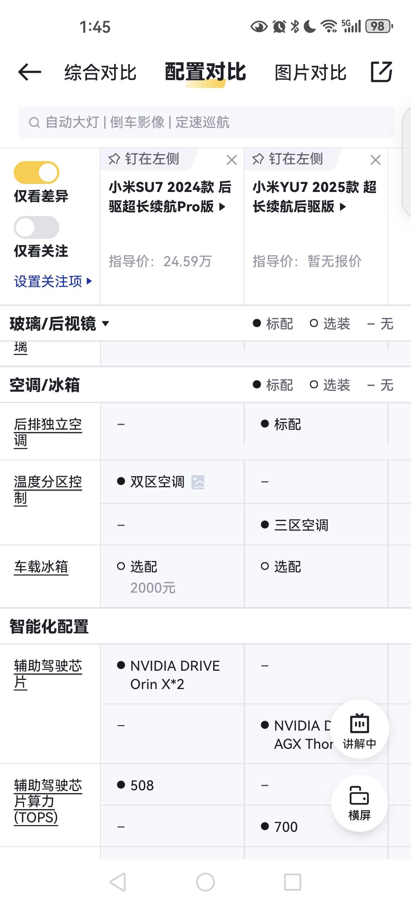Expand 小米SU7 2024款 model selector
411x905 pixels.
(170, 197)
